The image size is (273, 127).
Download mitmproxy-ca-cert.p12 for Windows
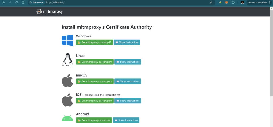click(x=94, y=43)
